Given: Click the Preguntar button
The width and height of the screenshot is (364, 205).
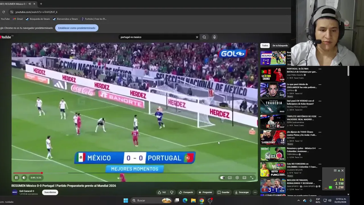Looking at the screenshot, I should tap(205, 192).
